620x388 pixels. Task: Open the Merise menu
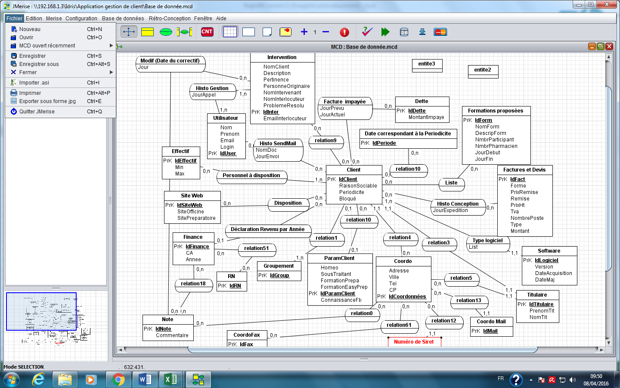pos(53,18)
